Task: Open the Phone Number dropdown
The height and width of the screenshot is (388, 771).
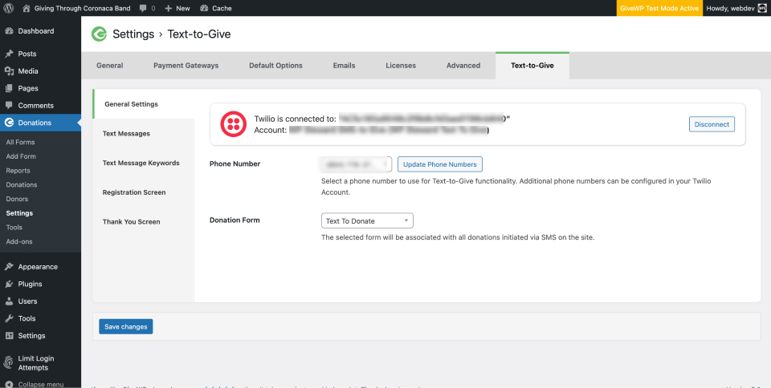Action: coord(356,164)
